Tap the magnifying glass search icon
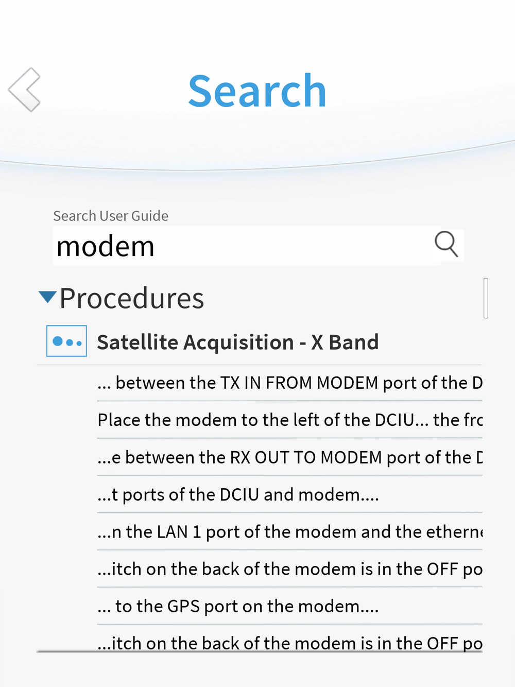This screenshot has width=515, height=687. click(x=446, y=244)
